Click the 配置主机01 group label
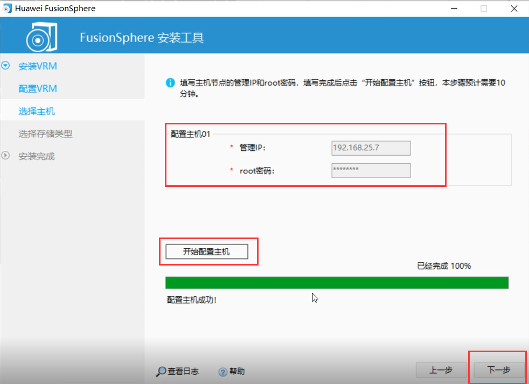Screen dimensions: 529x384 [191, 134]
